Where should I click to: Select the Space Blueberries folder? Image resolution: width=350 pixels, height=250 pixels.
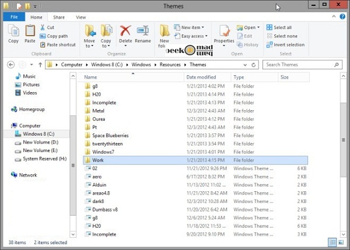pyautogui.click(x=195, y=136)
